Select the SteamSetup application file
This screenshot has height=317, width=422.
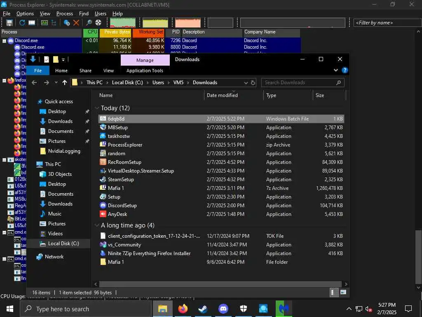point(221,179)
